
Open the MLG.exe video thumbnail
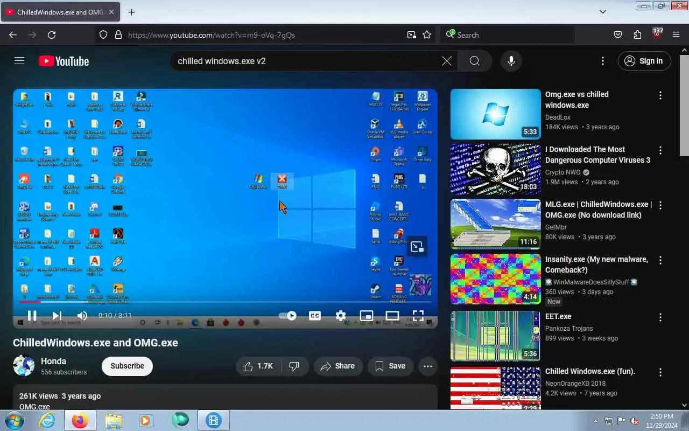pyautogui.click(x=495, y=224)
